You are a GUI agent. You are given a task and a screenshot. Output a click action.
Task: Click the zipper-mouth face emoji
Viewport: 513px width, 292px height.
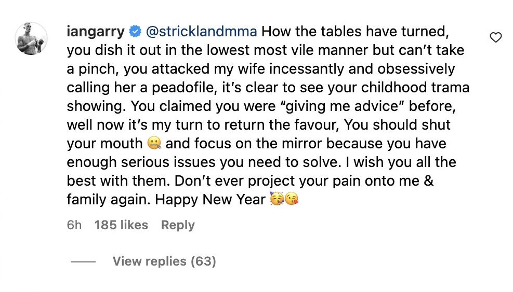(153, 143)
